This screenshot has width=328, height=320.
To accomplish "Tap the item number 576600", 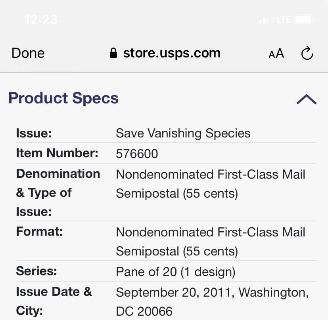I will pyautogui.click(x=137, y=154).
